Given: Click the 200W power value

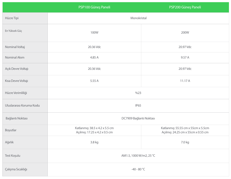Looking at the screenshot, I should click(185, 33).
